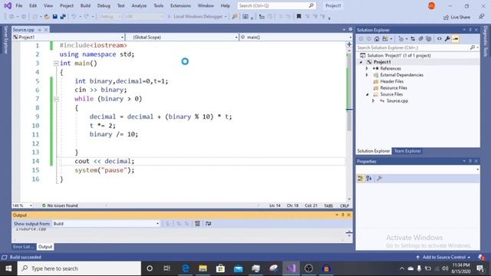
Task: Click the Alphabetical sort icon in Properties
Action: coord(369,179)
